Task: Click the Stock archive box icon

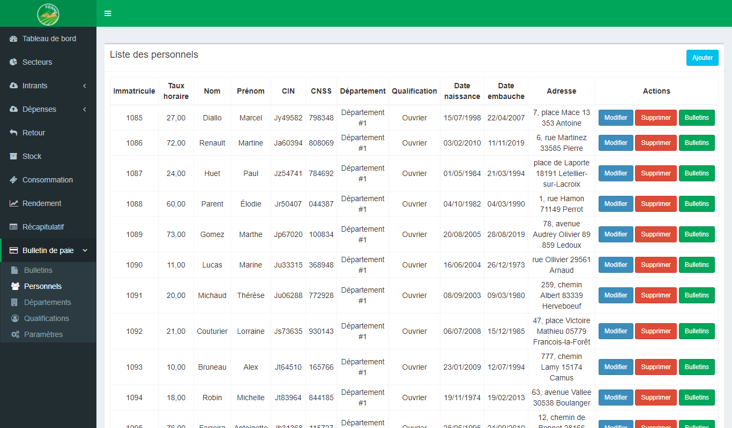Action: [13, 156]
